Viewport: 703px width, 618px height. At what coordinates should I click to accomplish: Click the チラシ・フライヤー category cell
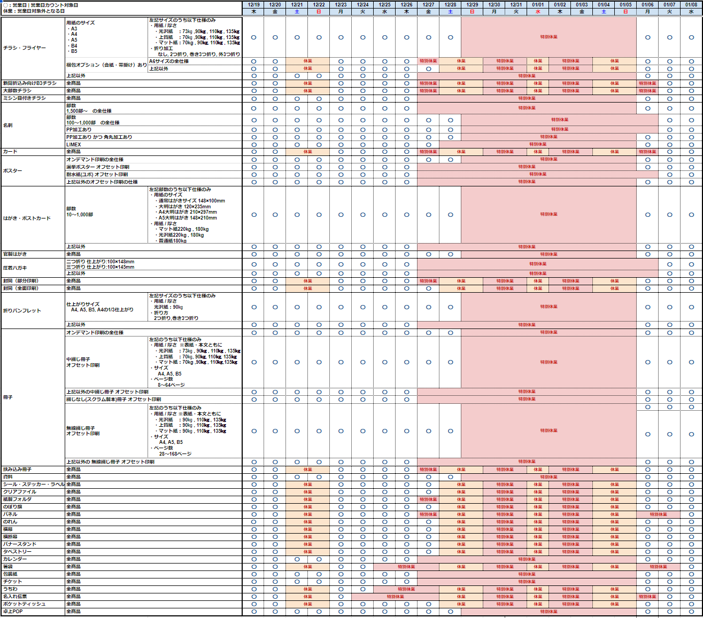tap(25, 48)
